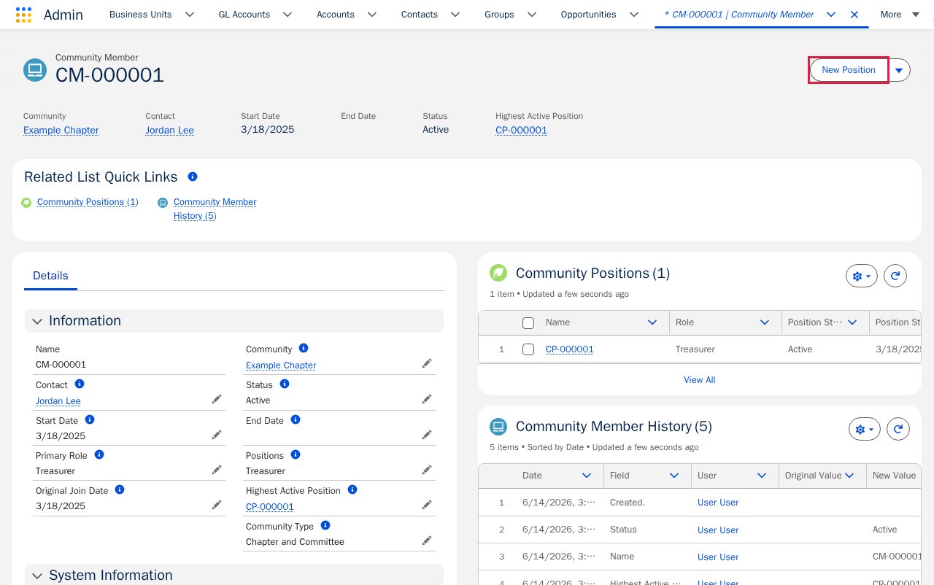Switch to the Groups tab

click(499, 15)
